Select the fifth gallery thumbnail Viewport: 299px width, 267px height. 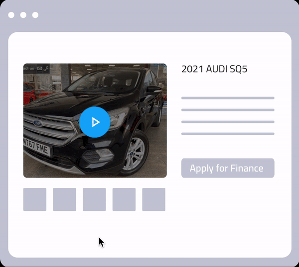coord(153,199)
